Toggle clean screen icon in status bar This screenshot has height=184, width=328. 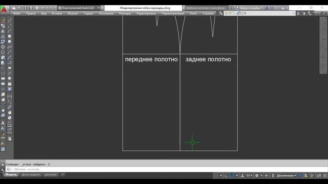coord(319,176)
